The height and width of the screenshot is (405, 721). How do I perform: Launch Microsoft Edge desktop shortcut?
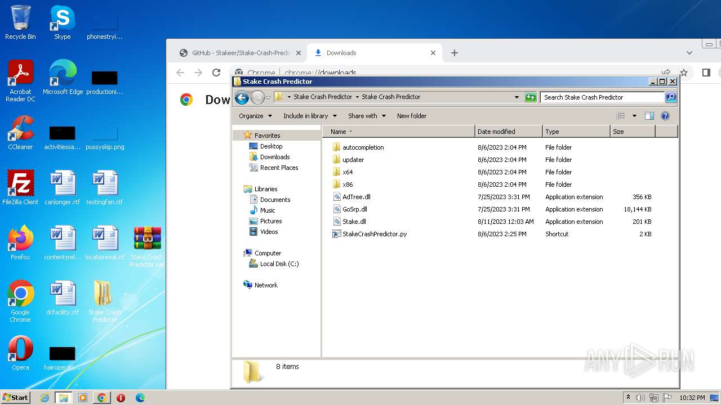[63, 78]
